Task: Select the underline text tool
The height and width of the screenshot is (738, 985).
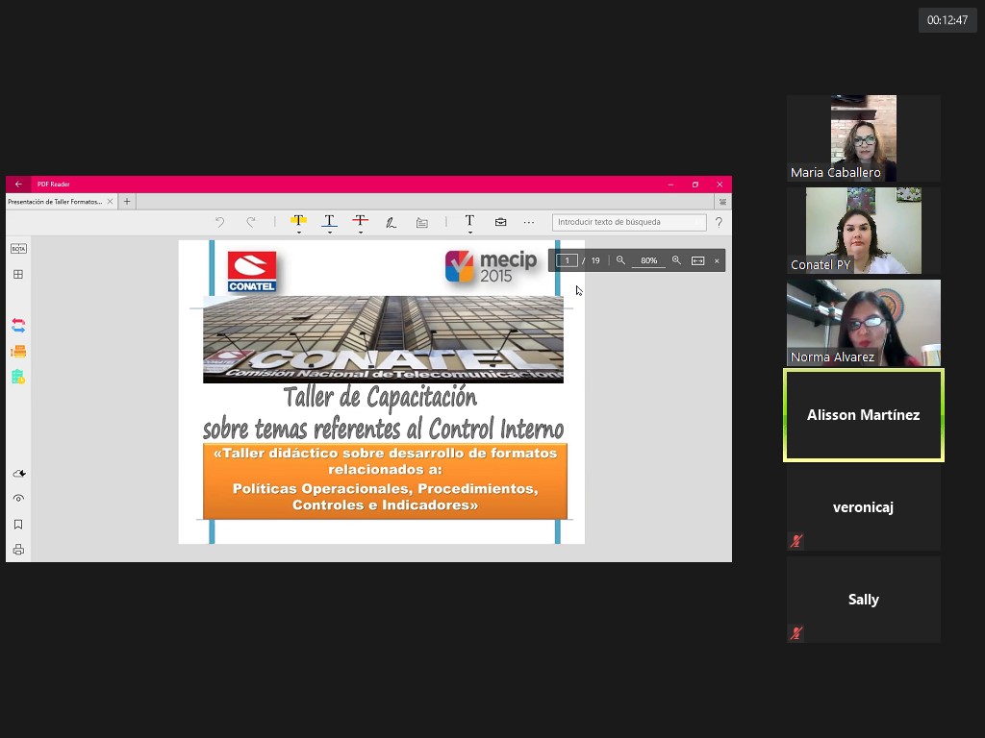Action: pyautogui.click(x=329, y=220)
